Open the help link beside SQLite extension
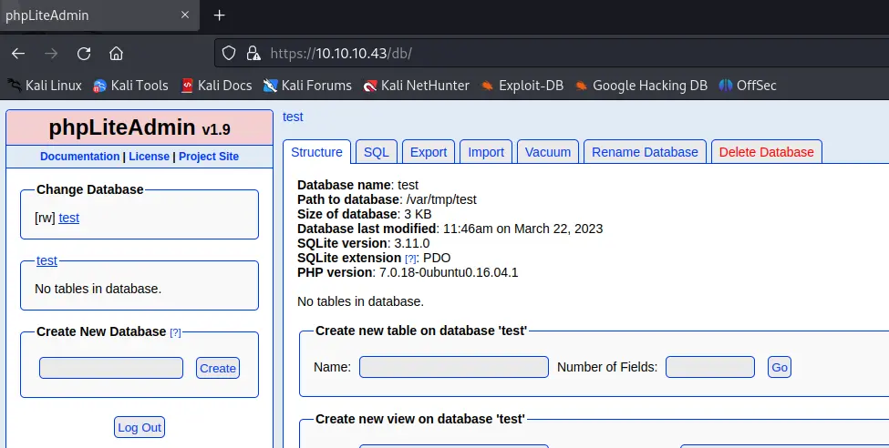 410,259
